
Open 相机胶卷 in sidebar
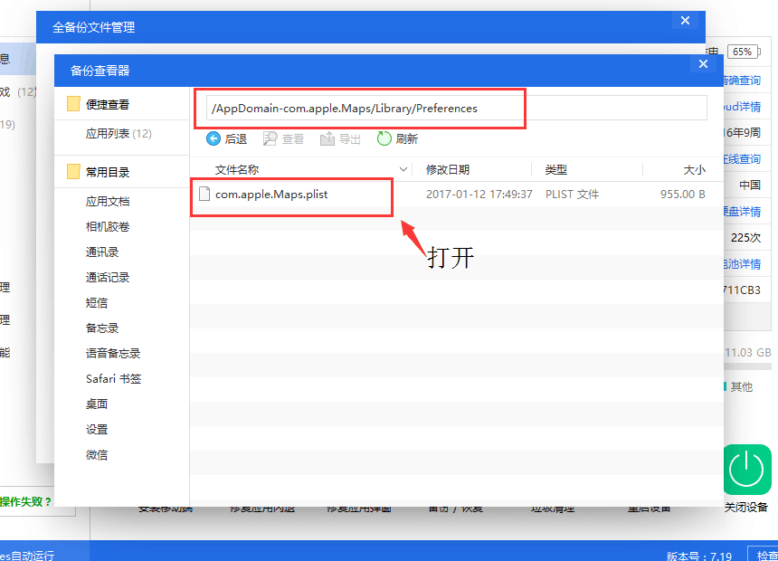click(x=107, y=226)
